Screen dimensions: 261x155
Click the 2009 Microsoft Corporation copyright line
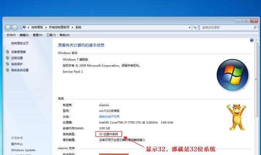(x=102, y=65)
